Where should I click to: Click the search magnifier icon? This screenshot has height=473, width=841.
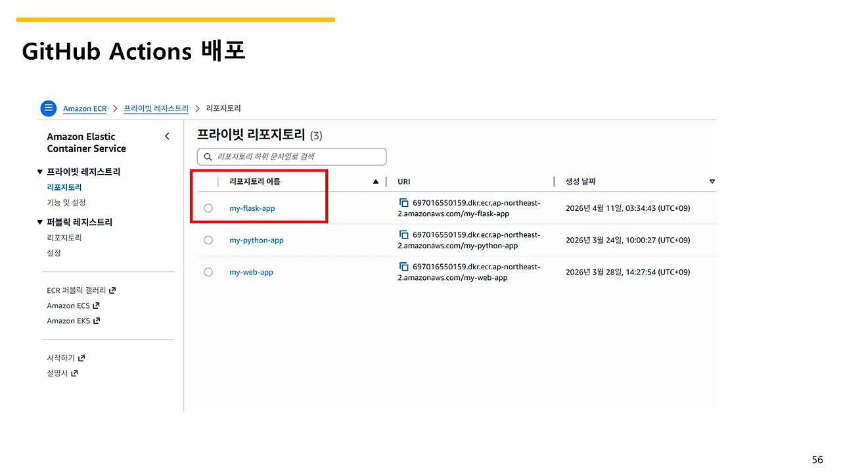click(x=208, y=157)
